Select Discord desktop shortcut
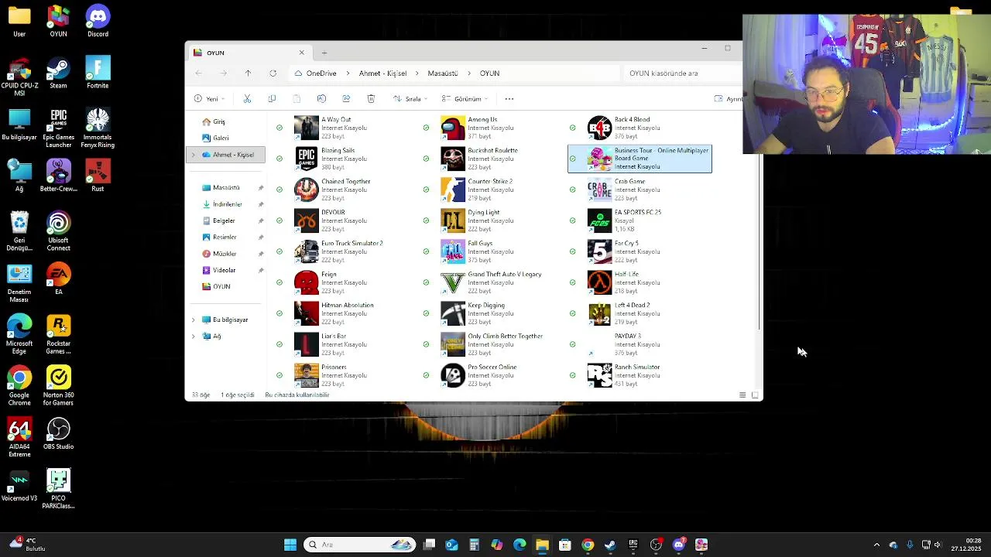This screenshot has width=991, height=557. pyautogui.click(x=98, y=21)
